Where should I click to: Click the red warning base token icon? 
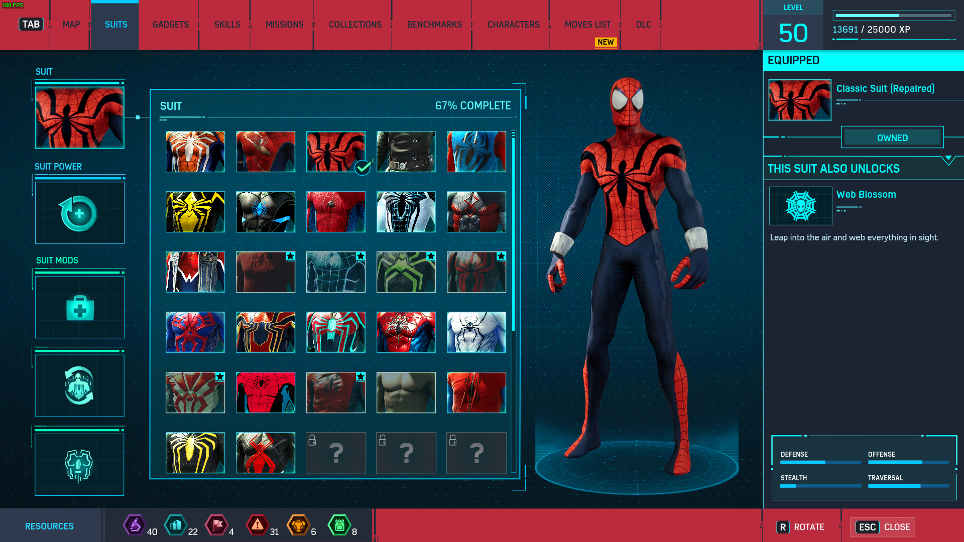pos(257,525)
